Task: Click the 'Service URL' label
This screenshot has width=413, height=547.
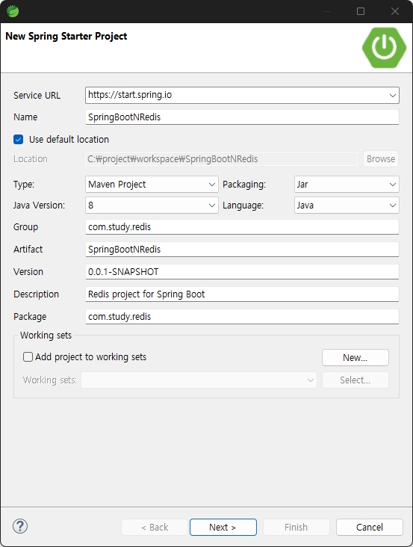Action: [x=37, y=95]
